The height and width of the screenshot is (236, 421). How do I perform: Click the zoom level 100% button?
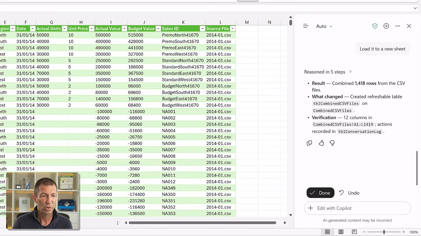point(413,232)
